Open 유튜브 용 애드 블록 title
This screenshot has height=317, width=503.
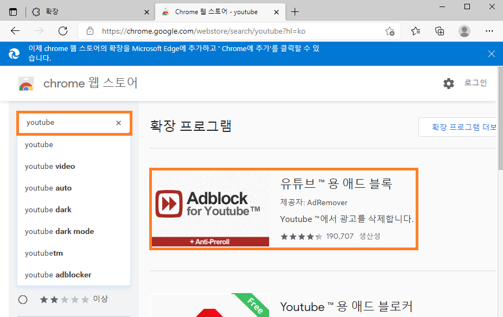coord(336,183)
